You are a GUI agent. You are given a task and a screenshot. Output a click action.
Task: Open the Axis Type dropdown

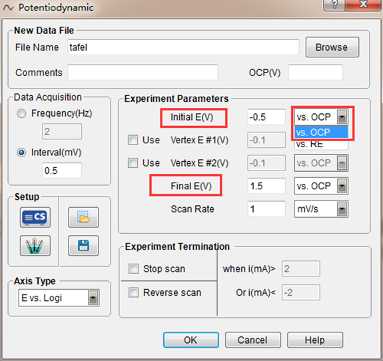coord(59,298)
